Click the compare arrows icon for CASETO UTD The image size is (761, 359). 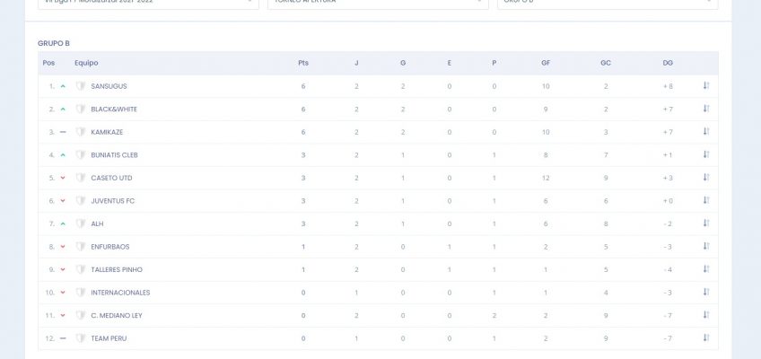(x=706, y=178)
